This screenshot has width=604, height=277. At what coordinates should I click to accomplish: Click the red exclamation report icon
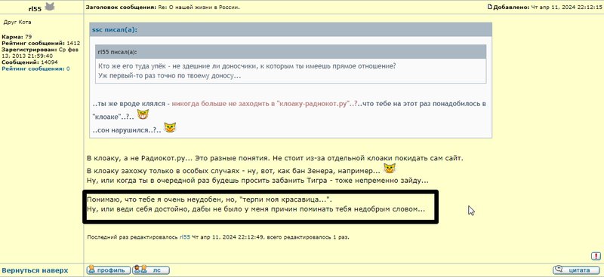pos(596,256)
